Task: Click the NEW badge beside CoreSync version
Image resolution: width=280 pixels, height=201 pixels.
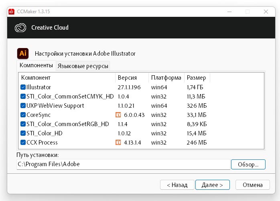Action: coord(118,115)
